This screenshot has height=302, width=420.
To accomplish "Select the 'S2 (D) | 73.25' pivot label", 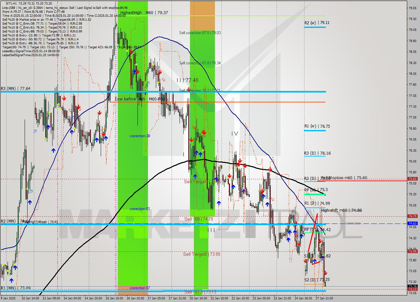I will coord(317,280).
